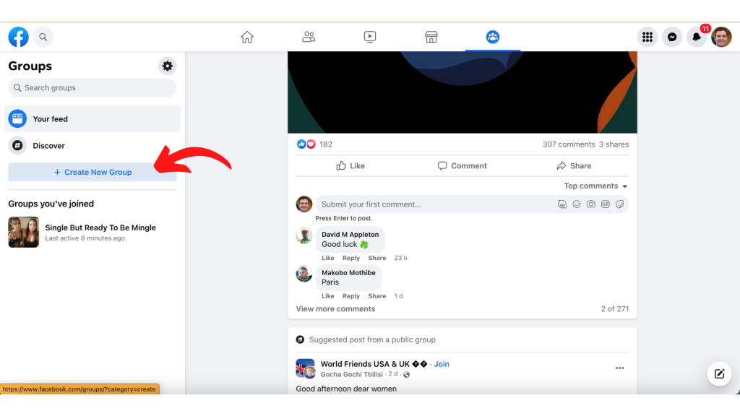The height and width of the screenshot is (416, 740).
Task: Open the suggested post three-dot menu
Action: point(619,368)
